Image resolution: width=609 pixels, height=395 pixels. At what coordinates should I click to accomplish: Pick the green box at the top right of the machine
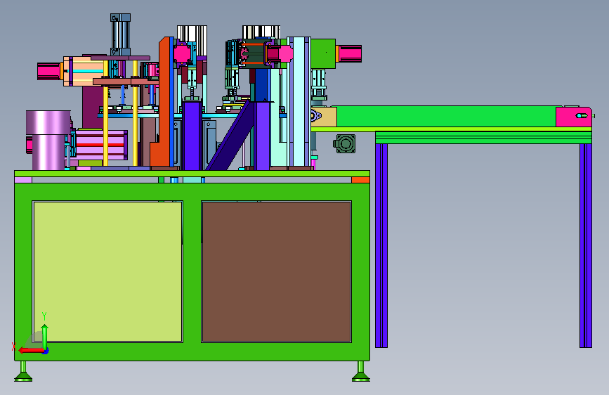tap(322, 53)
